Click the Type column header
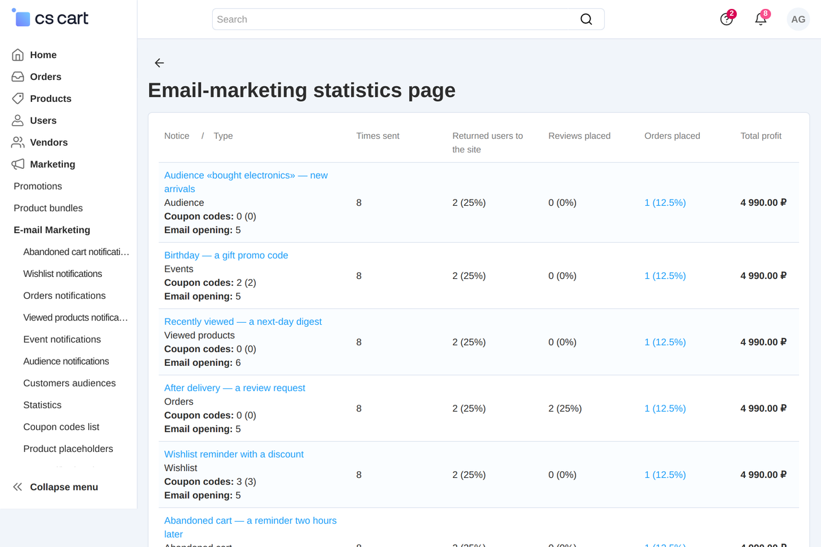 (x=223, y=136)
